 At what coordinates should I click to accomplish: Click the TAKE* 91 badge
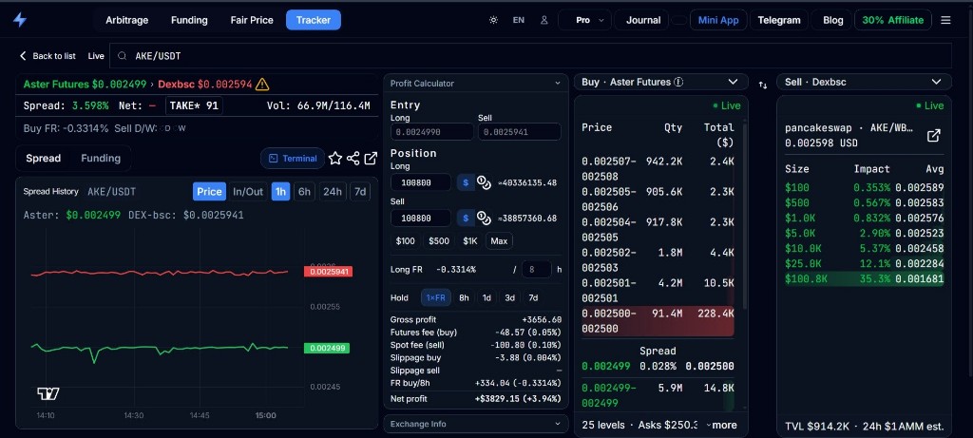[194, 105]
